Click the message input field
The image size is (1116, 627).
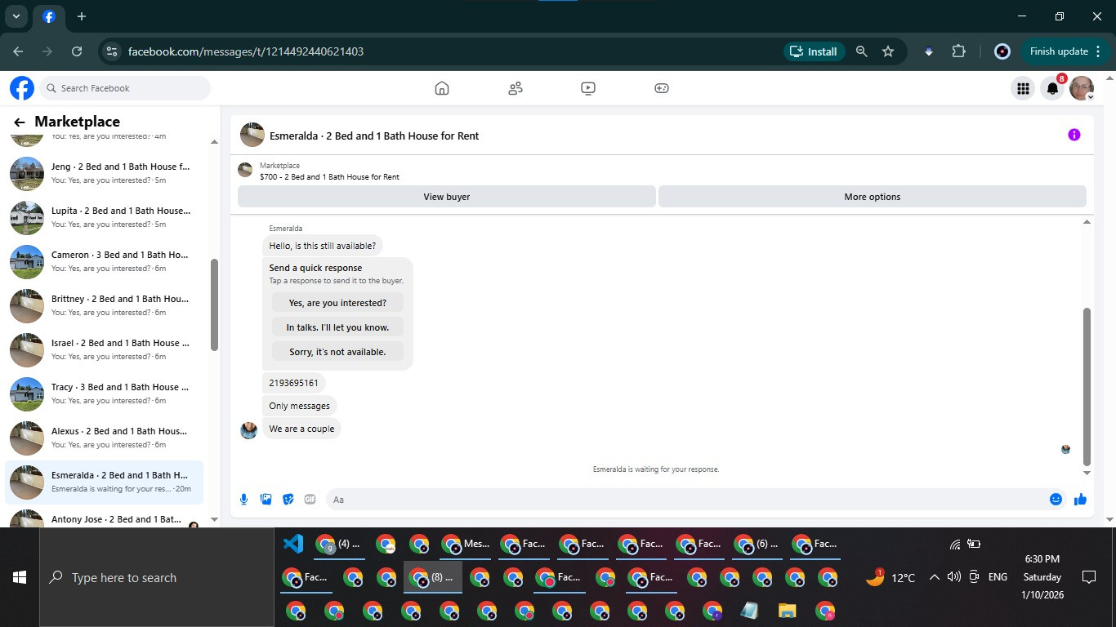pos(686,499)
